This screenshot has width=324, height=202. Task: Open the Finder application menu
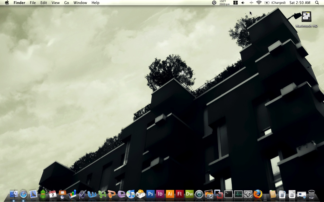tap(19, 3)
